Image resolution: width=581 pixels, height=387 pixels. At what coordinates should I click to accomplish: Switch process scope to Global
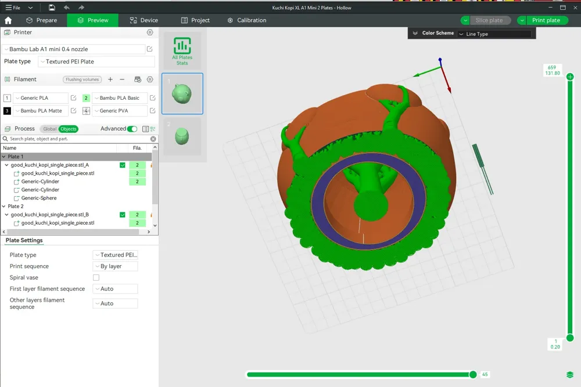click(x=49, y=129)
